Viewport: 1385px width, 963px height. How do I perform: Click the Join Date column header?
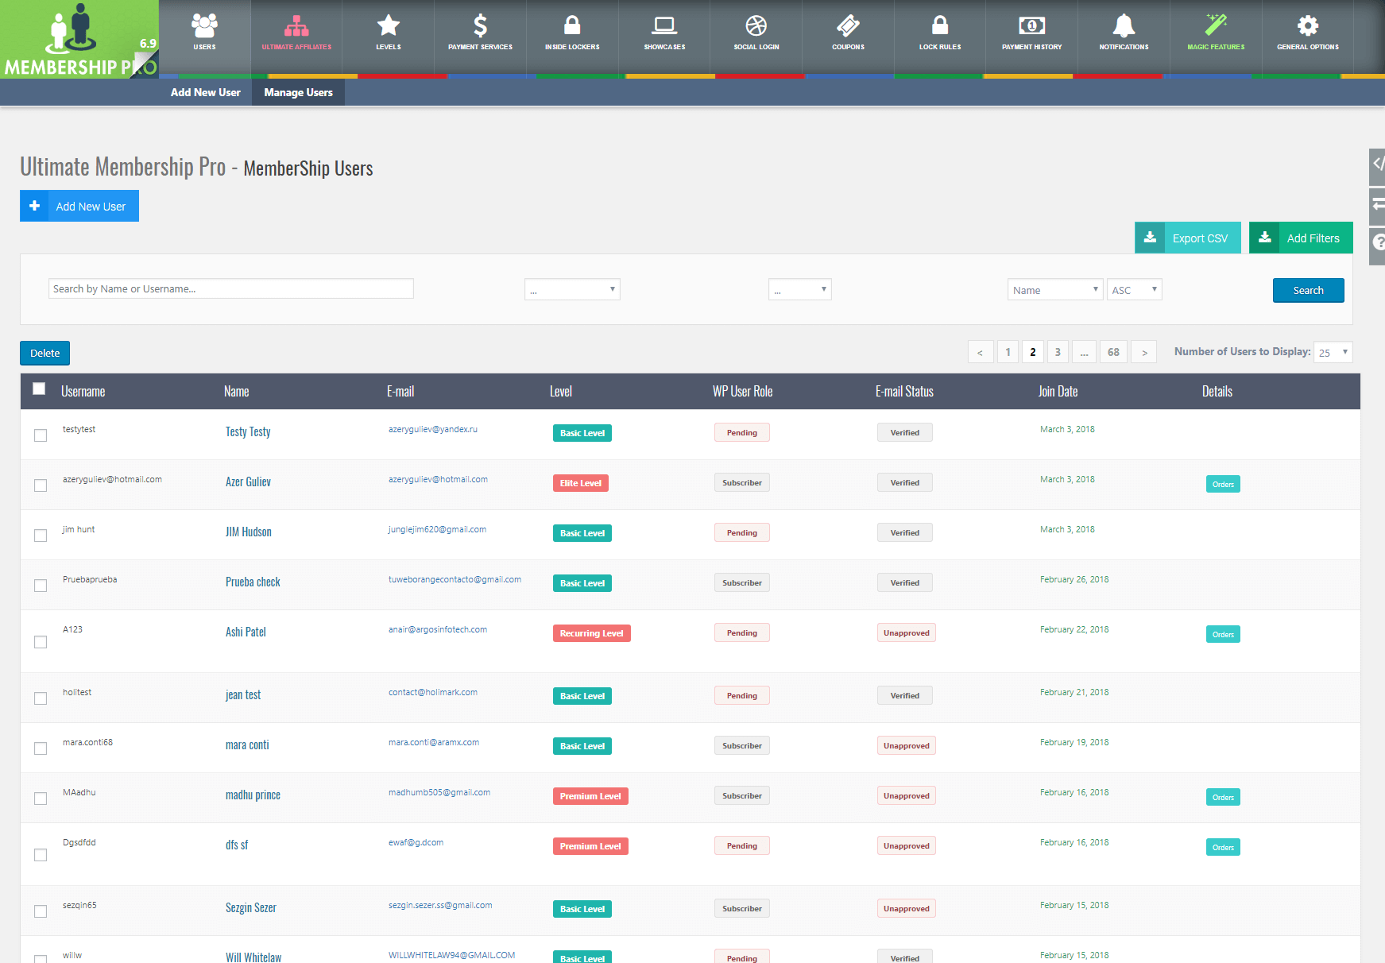click(x=1058, y=391)
